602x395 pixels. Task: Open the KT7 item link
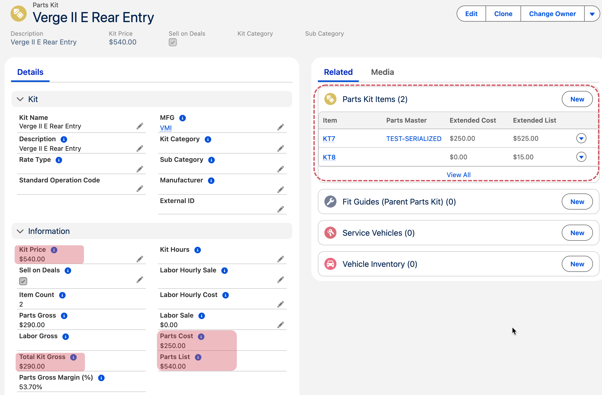[329, 139]
